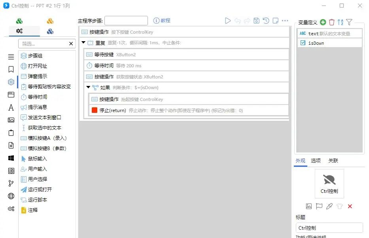
Task: Add a new variable with green plus
Action: [323, 22]
